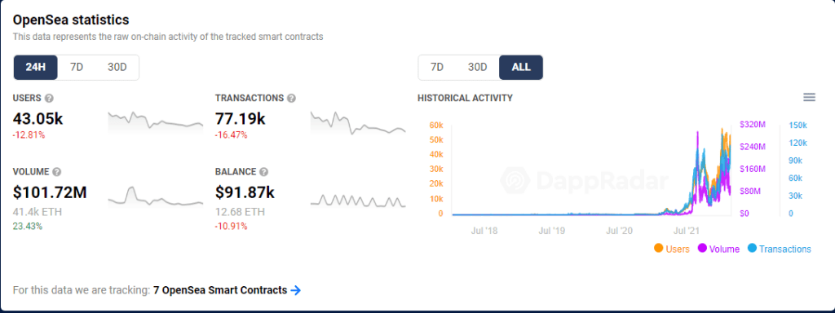The image size is (835, 313).
Task: Click the help icon beside BALANCE
Action: click(x=263, y=172)
